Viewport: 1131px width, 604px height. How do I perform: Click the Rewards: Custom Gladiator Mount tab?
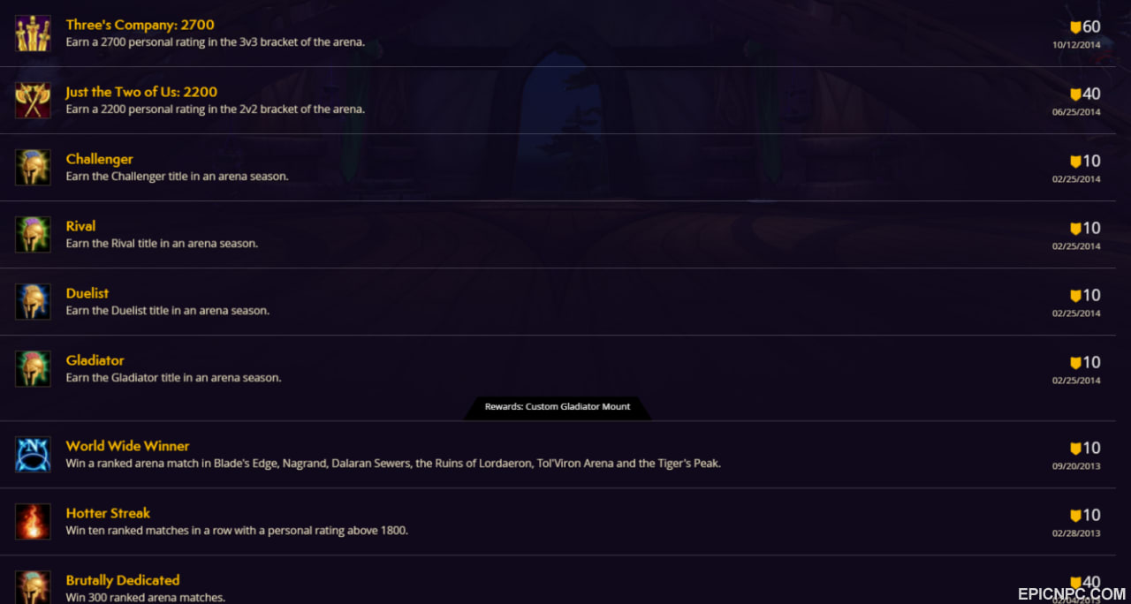pos(558,407)
